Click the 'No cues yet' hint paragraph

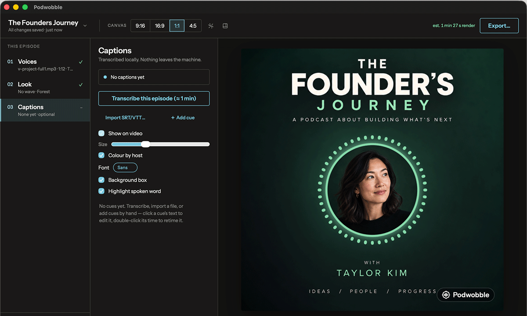click(x=141, y=213)
